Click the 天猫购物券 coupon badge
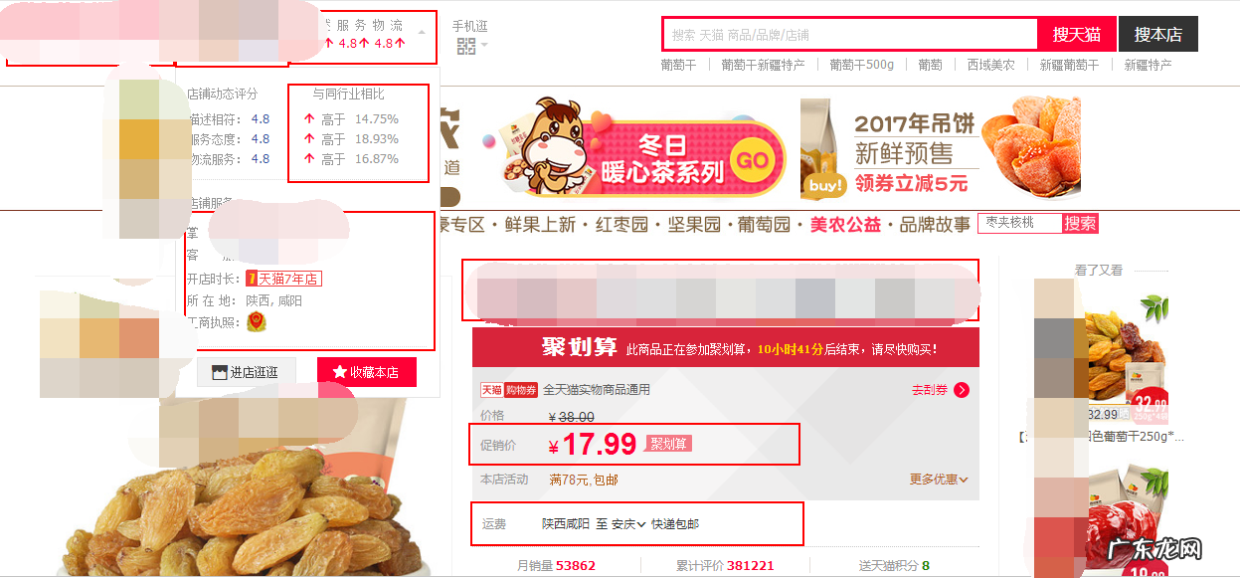 tap(509, 390)
